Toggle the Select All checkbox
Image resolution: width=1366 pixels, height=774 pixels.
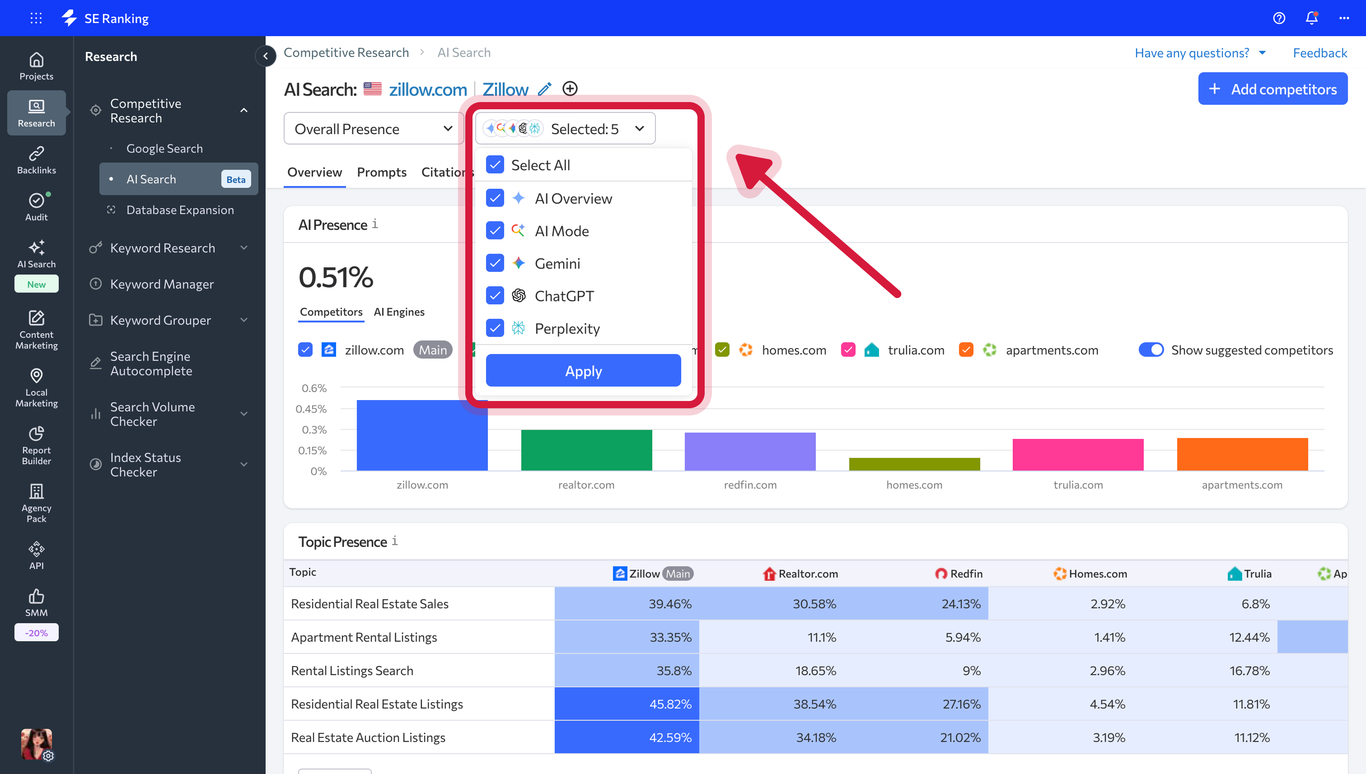pos(495,165)
